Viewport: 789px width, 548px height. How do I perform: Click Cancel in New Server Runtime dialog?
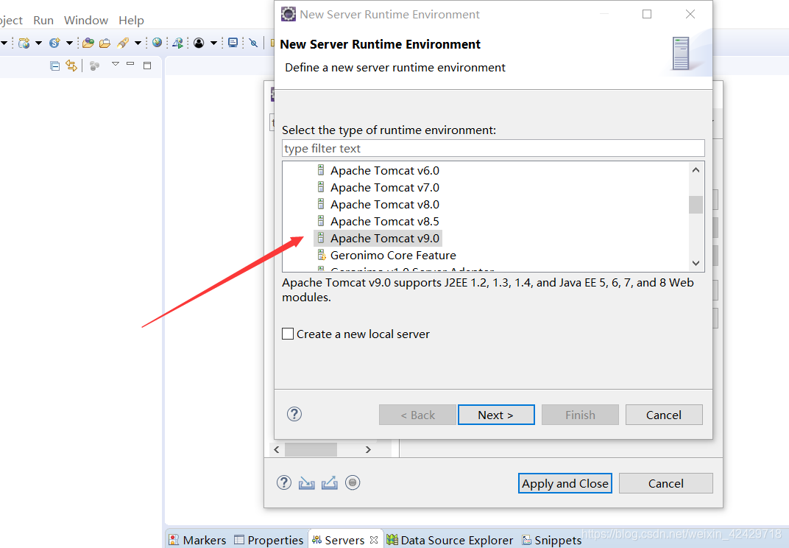664,415
